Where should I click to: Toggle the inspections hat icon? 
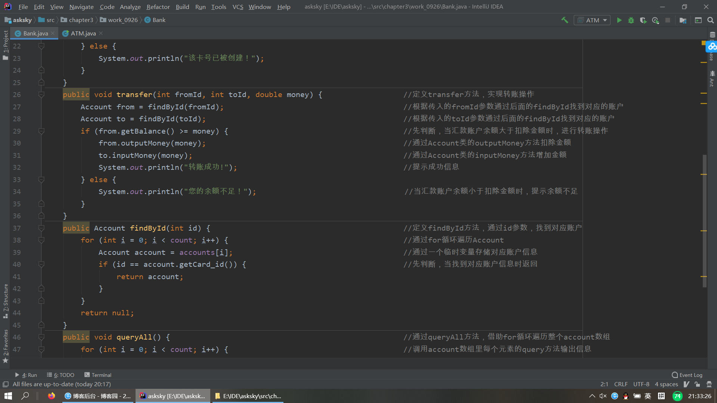(709, 384)
